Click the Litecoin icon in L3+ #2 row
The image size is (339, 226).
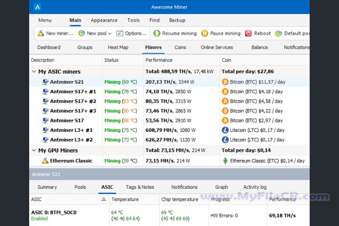tap(225, 140)
